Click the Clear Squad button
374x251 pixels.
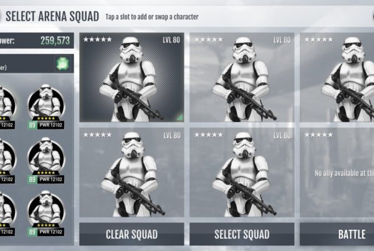[132, 234]
